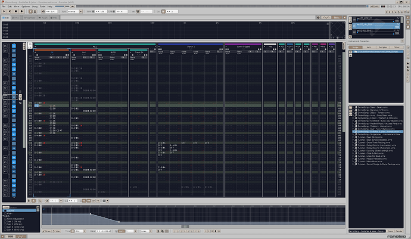Select the Line tool in automation editor
The width and height of the screenshot is (411, 239).
[x=57, y=231]
